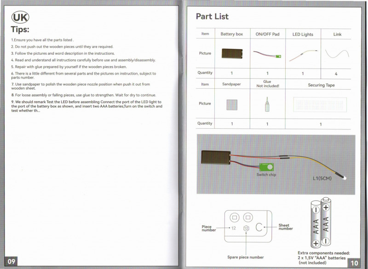This screenshot has height=269, width=368.
Task: Click the "Glue Not included!" cell
Action: (267, 84)
